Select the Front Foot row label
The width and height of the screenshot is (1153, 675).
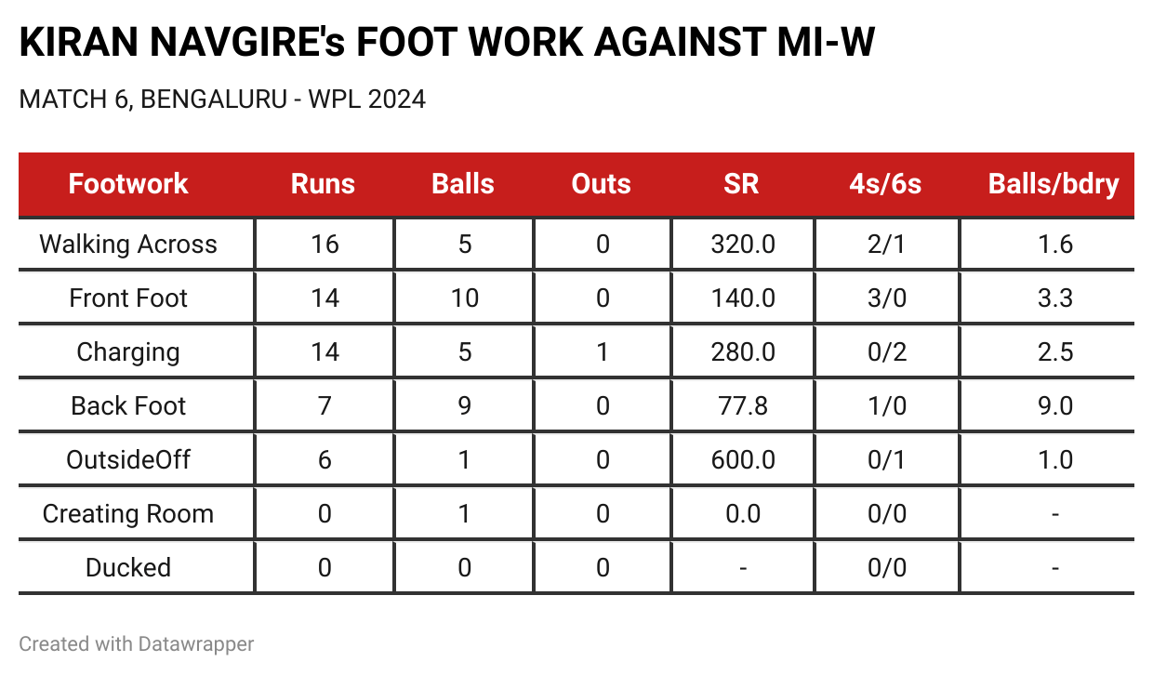(x=128, y=298)
